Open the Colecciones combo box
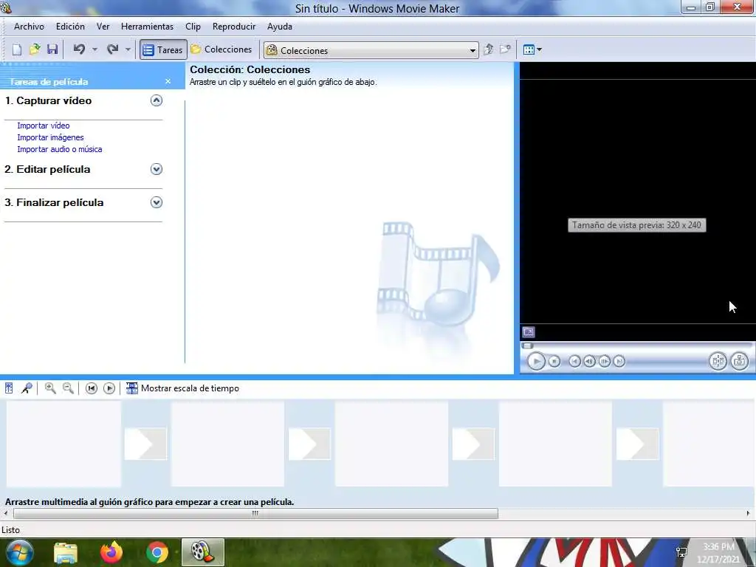This screenshot has height=567, width=756. pyautogui.click(x=371, y=50)
